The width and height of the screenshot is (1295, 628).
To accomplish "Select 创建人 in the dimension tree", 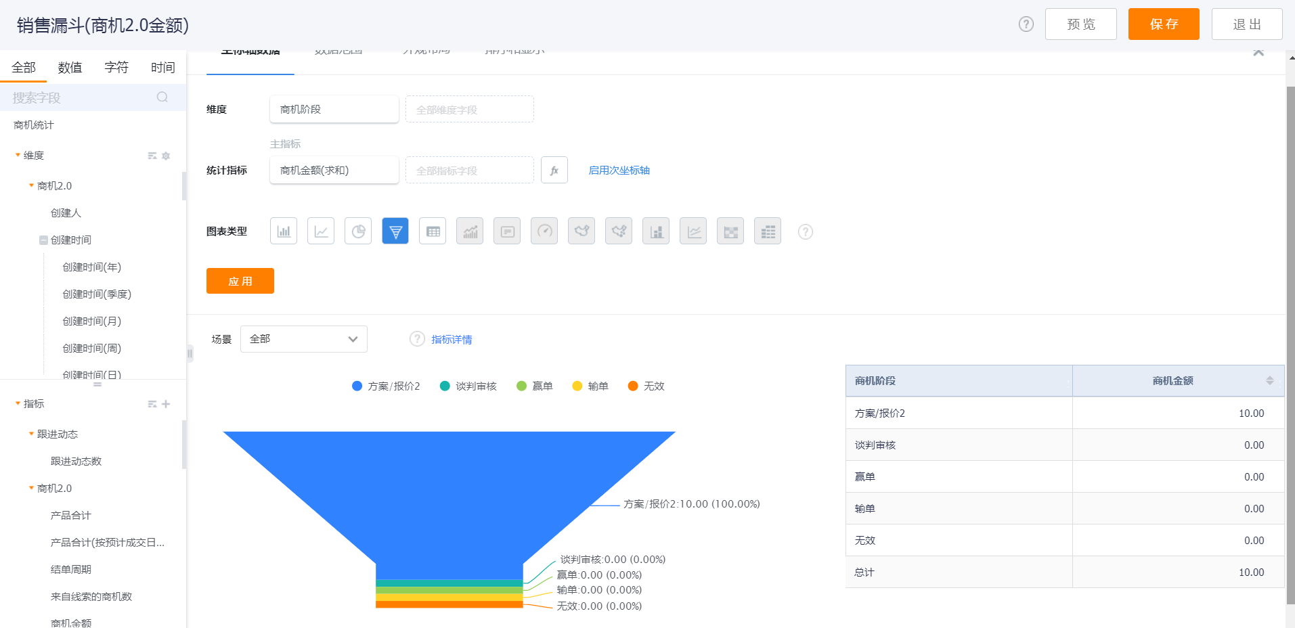I will pyautogui.click(x=66, y=213).
